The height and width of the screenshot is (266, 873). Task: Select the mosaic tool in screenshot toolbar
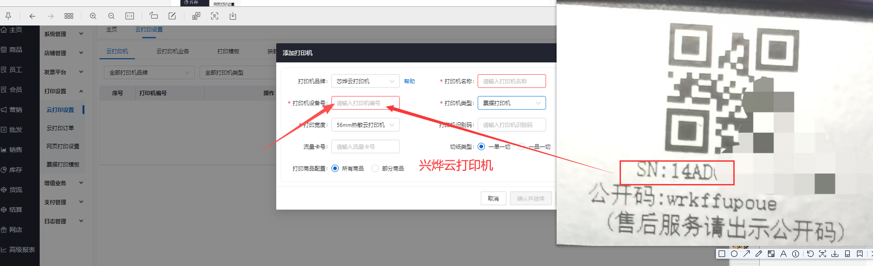click(771, 254)
